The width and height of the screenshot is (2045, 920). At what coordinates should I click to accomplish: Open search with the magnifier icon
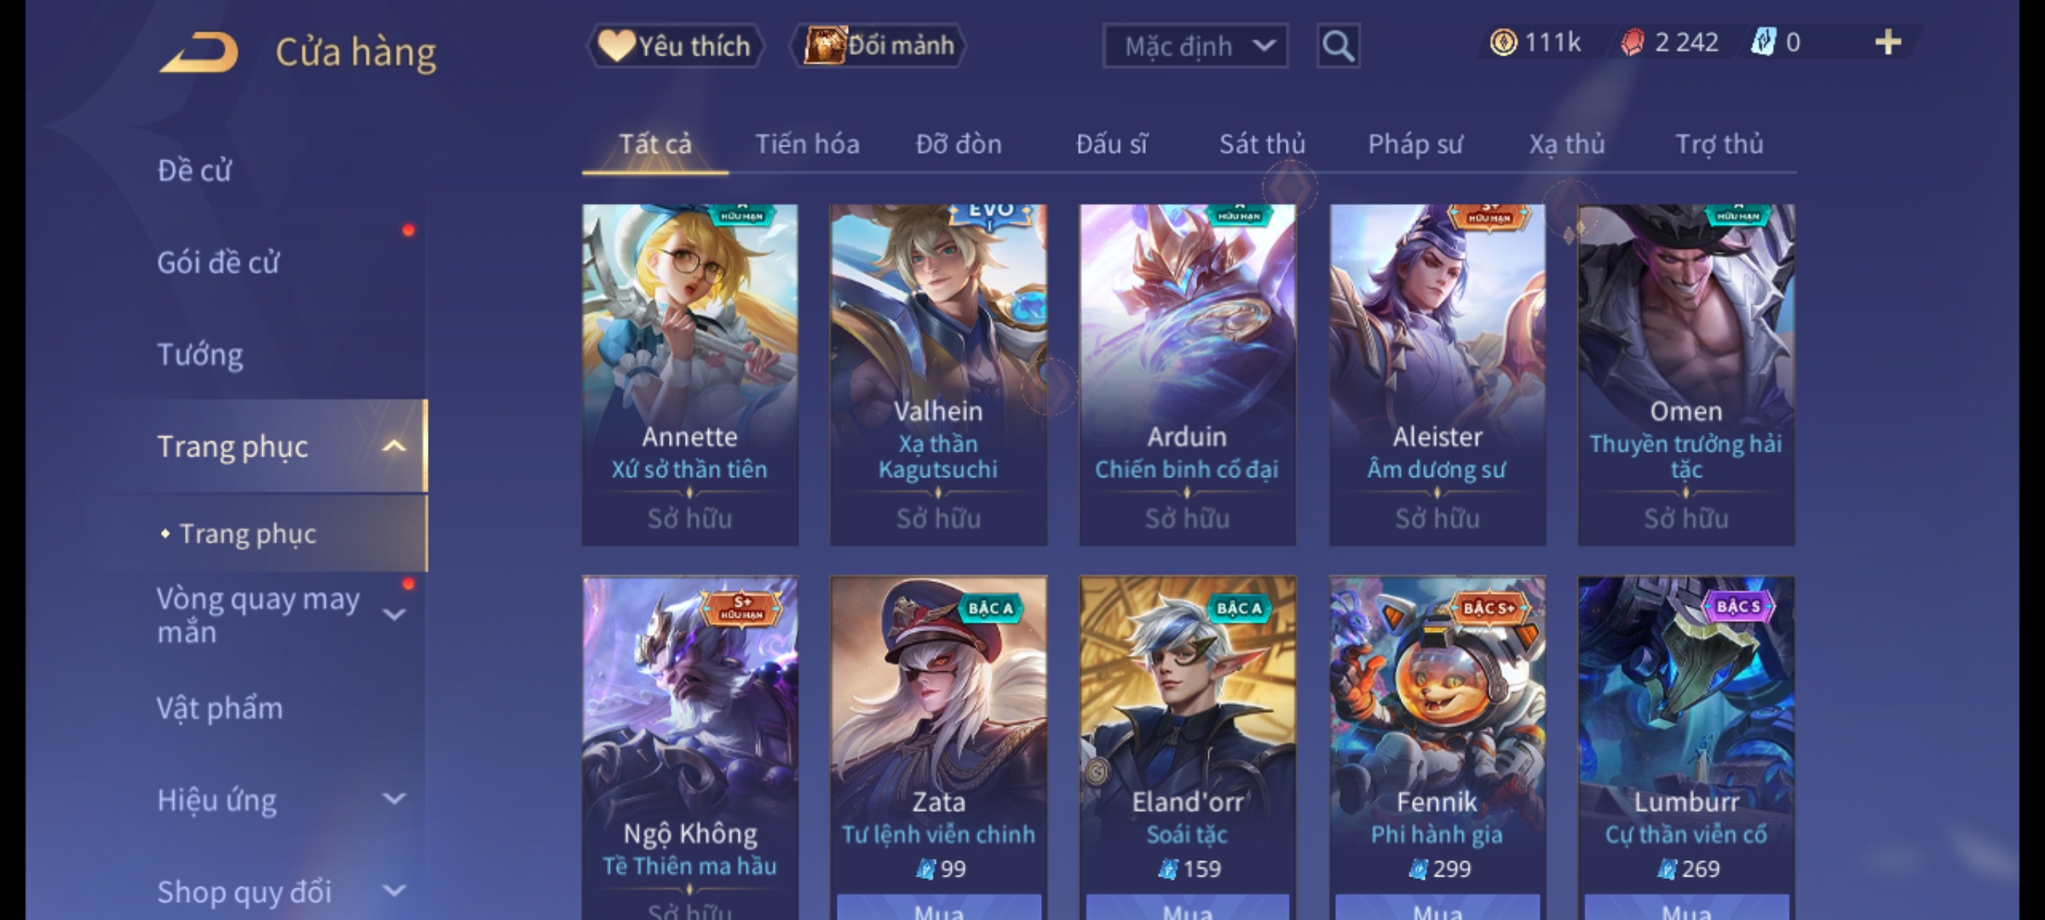click(x=1338, y=46)
